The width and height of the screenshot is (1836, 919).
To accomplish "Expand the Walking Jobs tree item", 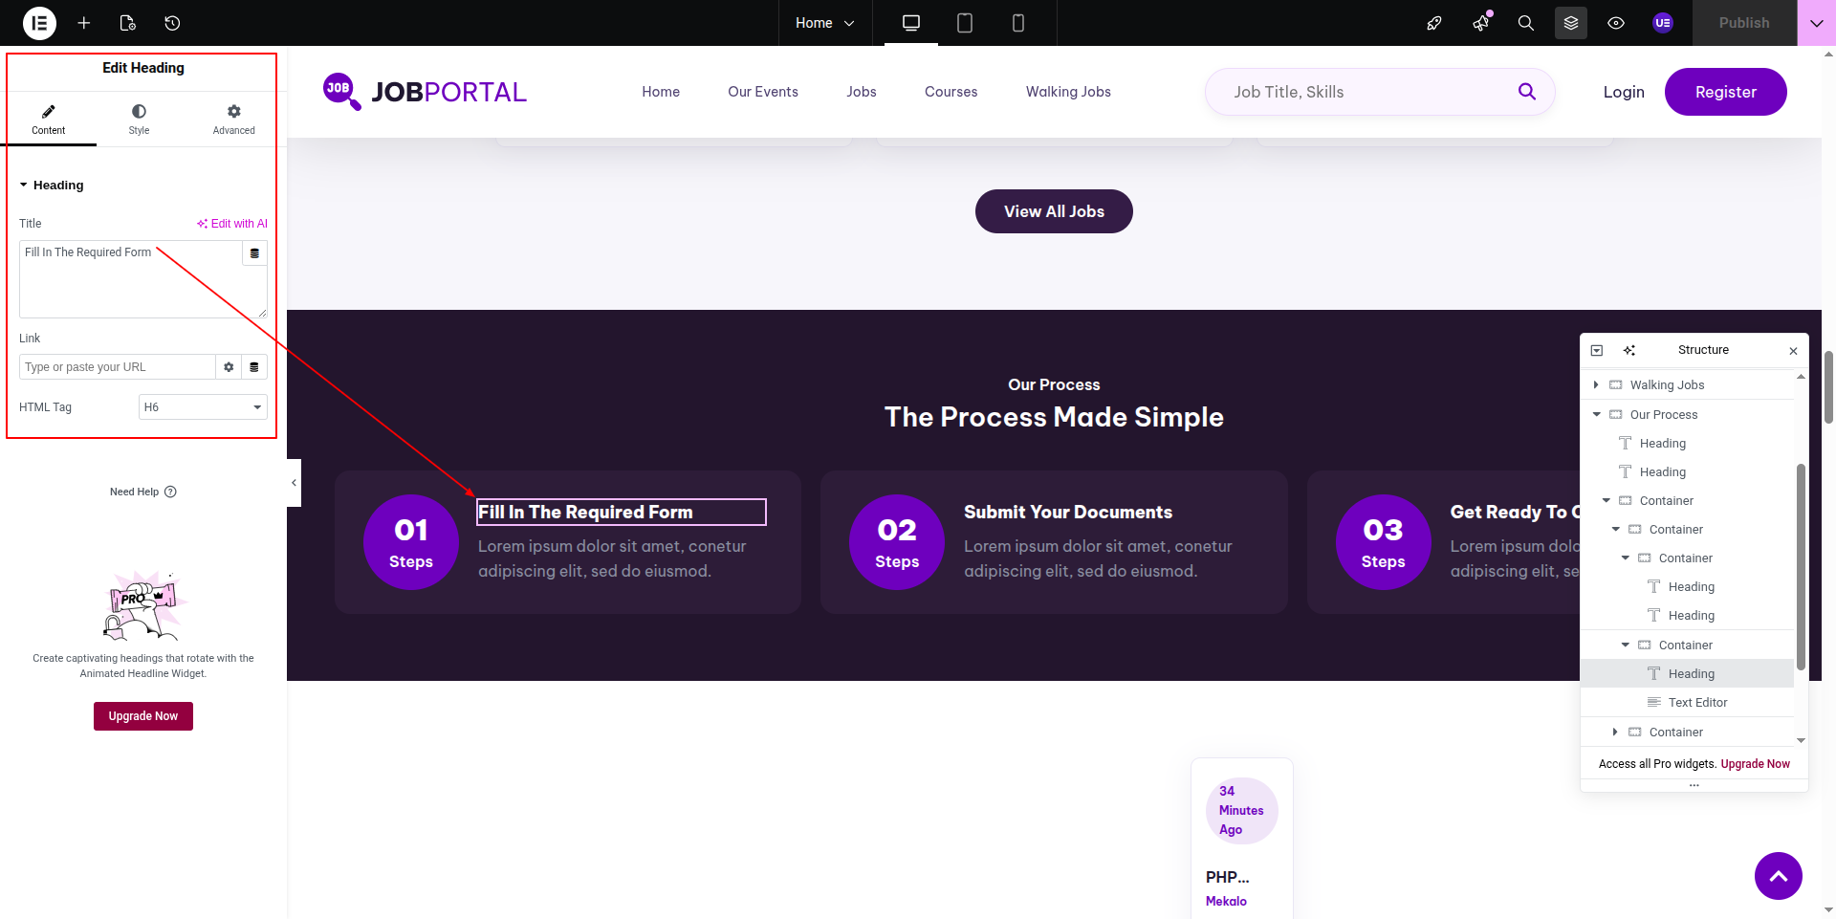I will click(x=1596, y=385).
